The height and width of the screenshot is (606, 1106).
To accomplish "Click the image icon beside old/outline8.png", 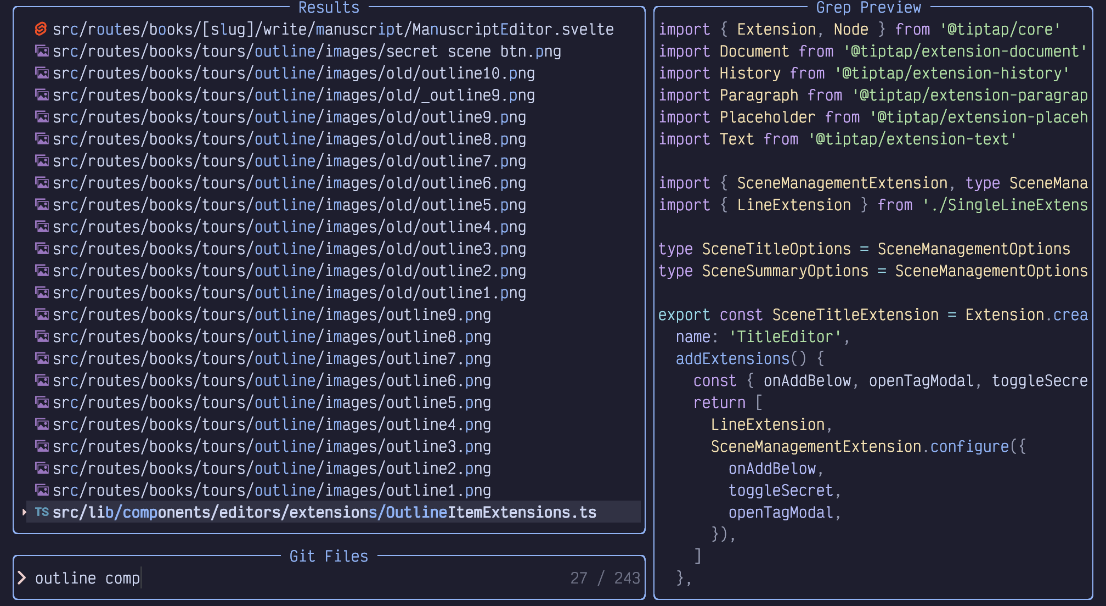I will pos(42,139).
